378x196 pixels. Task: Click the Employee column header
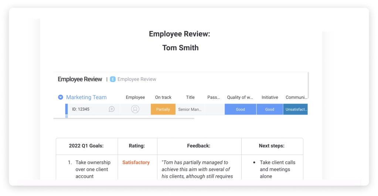(135, 97)
